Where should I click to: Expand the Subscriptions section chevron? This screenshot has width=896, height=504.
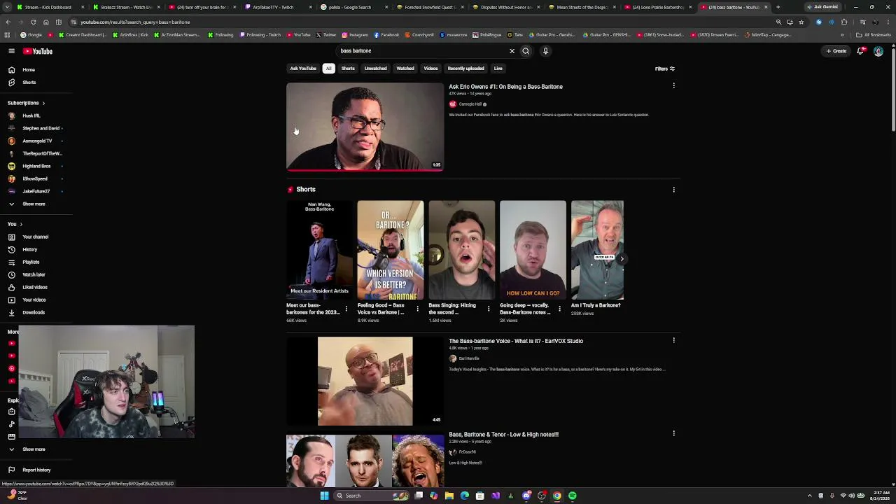(43, 103)
